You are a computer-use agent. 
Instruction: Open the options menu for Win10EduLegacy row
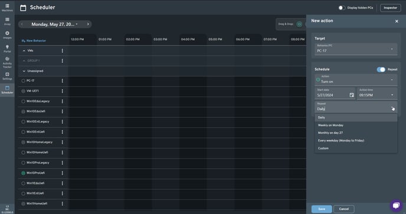pyautogui.click(x=63, y=101)
